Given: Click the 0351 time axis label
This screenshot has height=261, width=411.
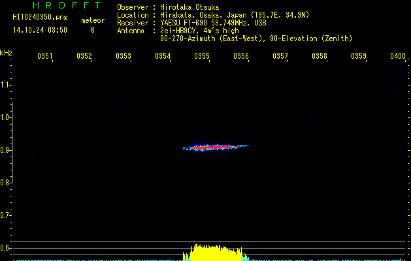Looking at the screenshot, I should (x=45, y=55).
